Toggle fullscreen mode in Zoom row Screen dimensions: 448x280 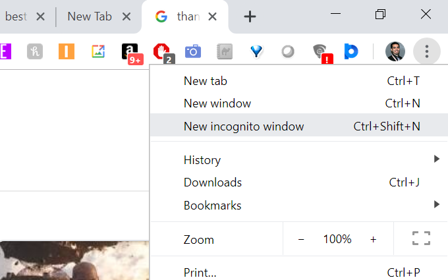421,238
